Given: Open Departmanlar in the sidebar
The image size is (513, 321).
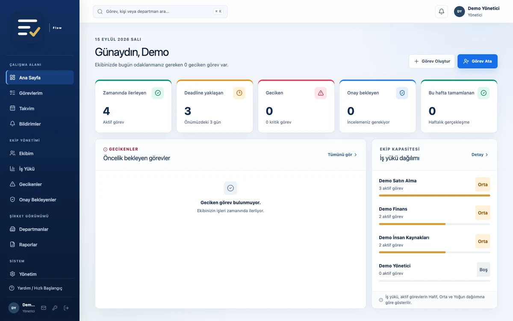Looking at the screenshot, I should (40, 229).
